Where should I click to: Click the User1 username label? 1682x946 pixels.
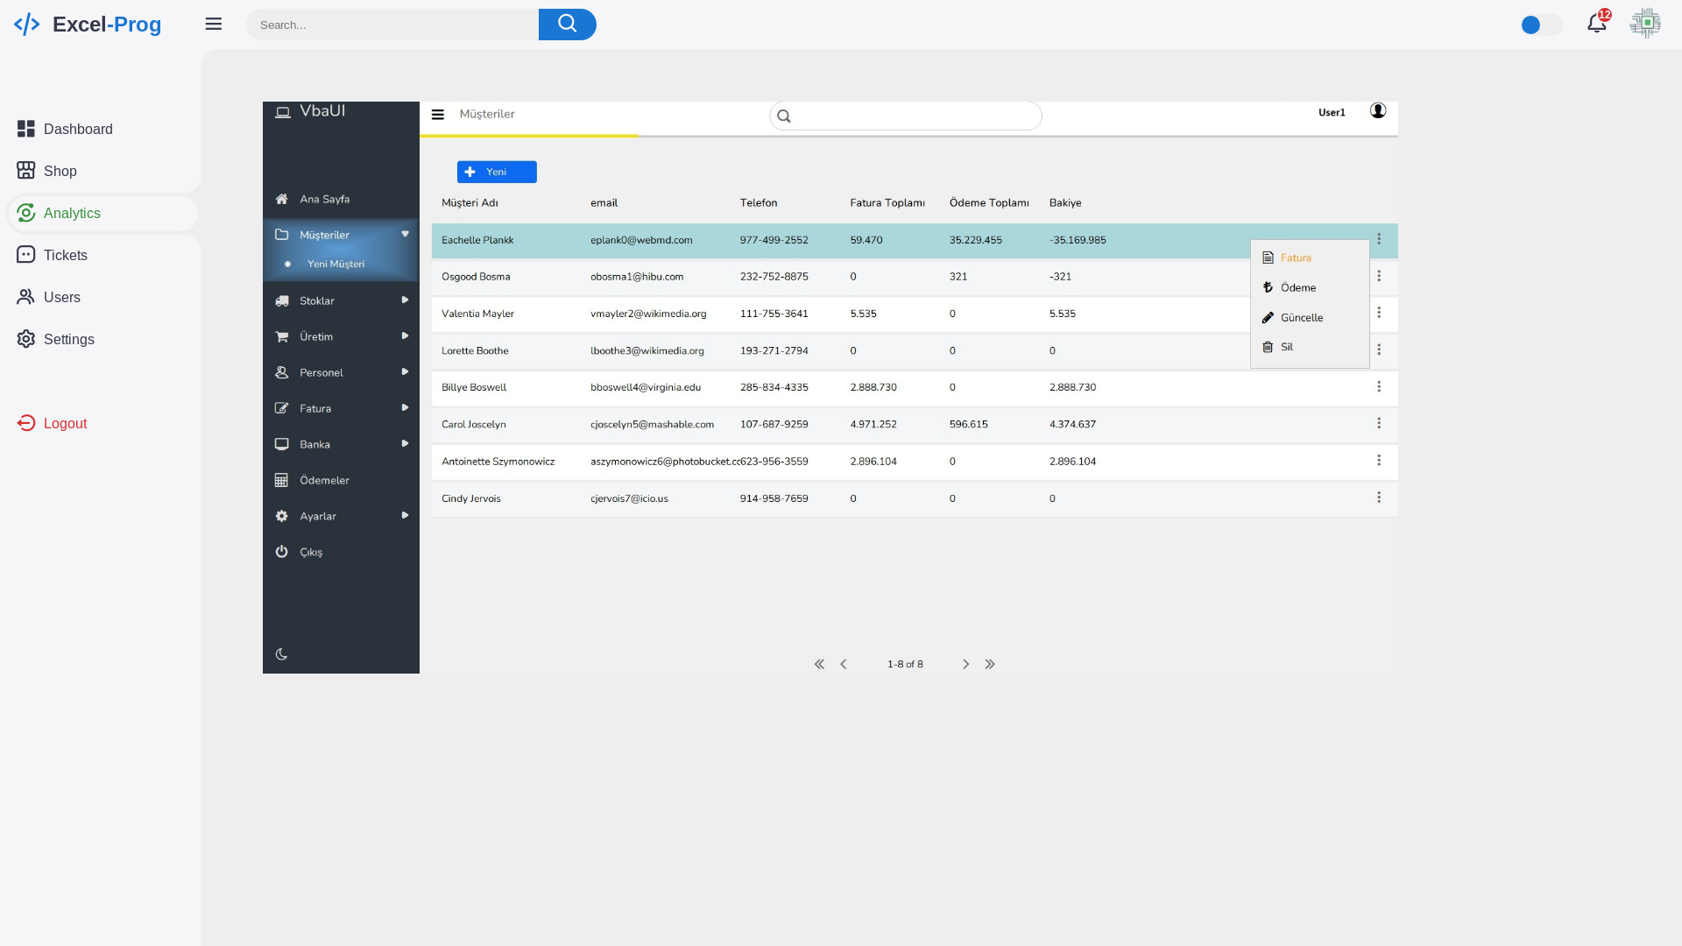(1332, 112)
